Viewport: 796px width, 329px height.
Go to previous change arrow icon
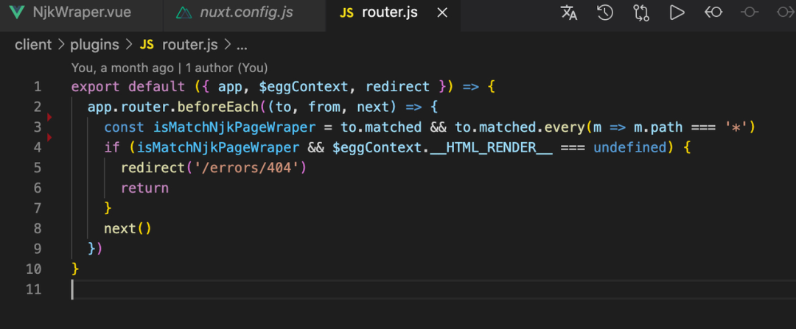(x=713, y=13)
